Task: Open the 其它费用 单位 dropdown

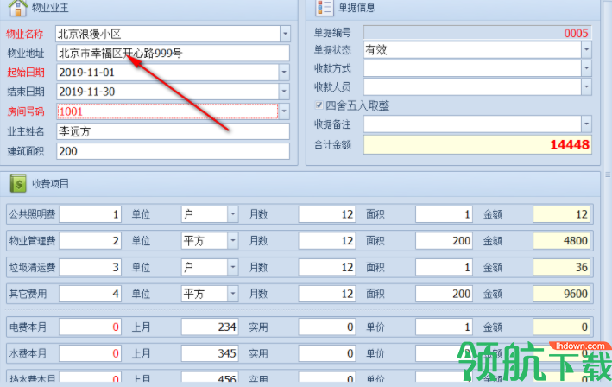Action: [x=233, y=294]
